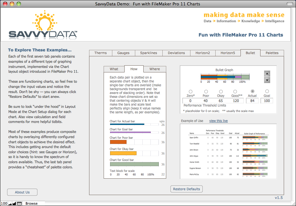Click the window's toolbar toggle pill button

coord(290,4)
